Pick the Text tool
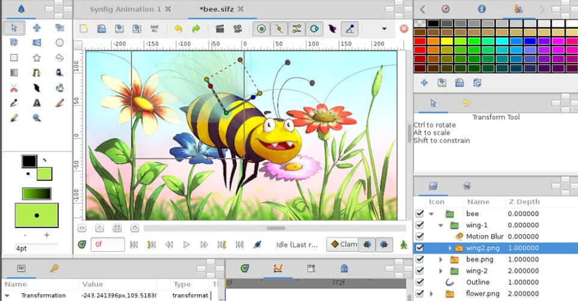The width and height of the screenshot is (578, 301). click(37, 103)
